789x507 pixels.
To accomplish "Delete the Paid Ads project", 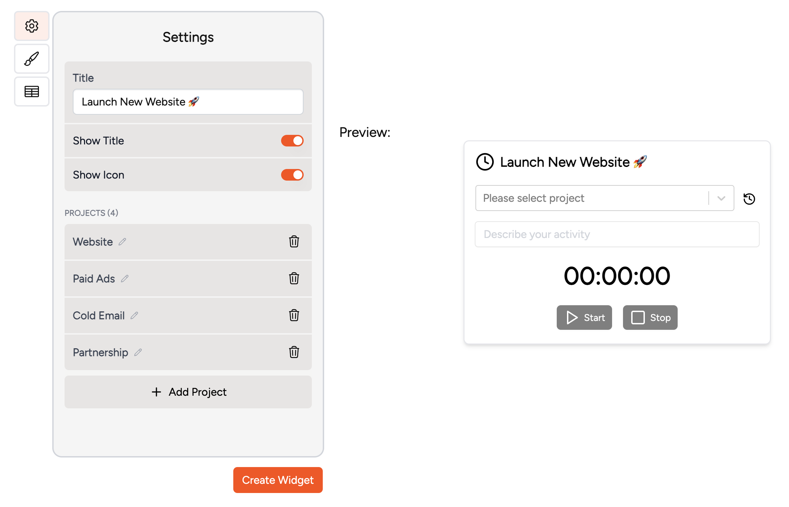I will click(x=294, y=279).
